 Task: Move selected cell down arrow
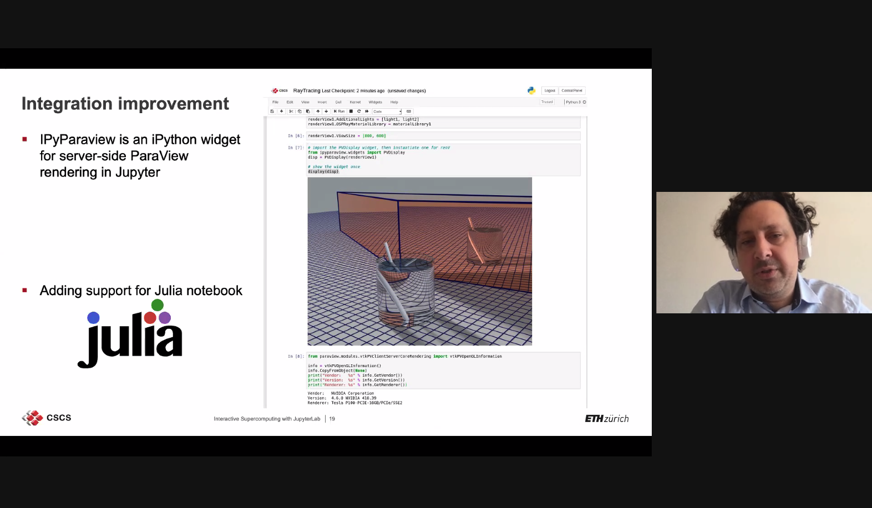click(x=326, y=111)
